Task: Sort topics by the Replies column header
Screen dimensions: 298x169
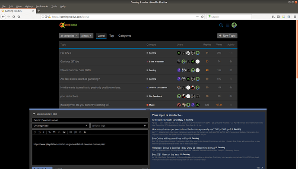Action: (207, 44)
